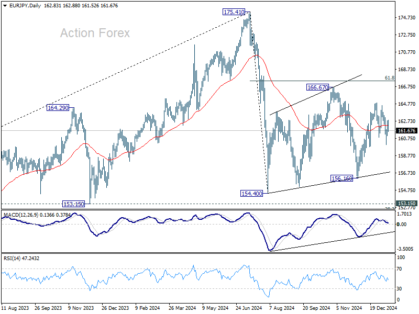Click the Action Forex watermark
This screenshot has height=314, width=419.
pyautogui.click(x=95, y=33)
